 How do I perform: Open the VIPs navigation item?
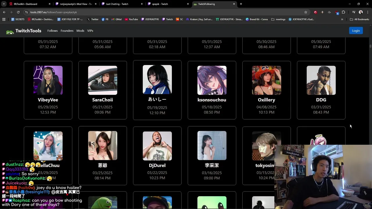tap(90, 31)
